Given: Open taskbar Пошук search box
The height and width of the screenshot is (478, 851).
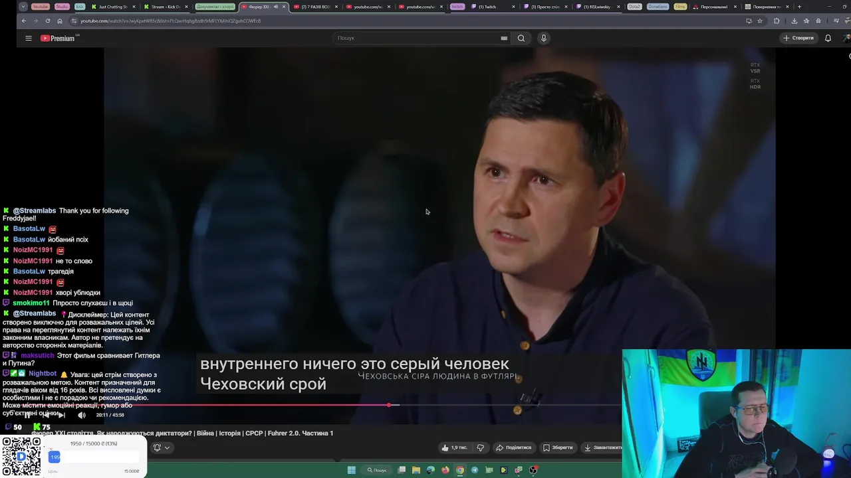Looking at the screenshot, I should (x=377, y=470).
